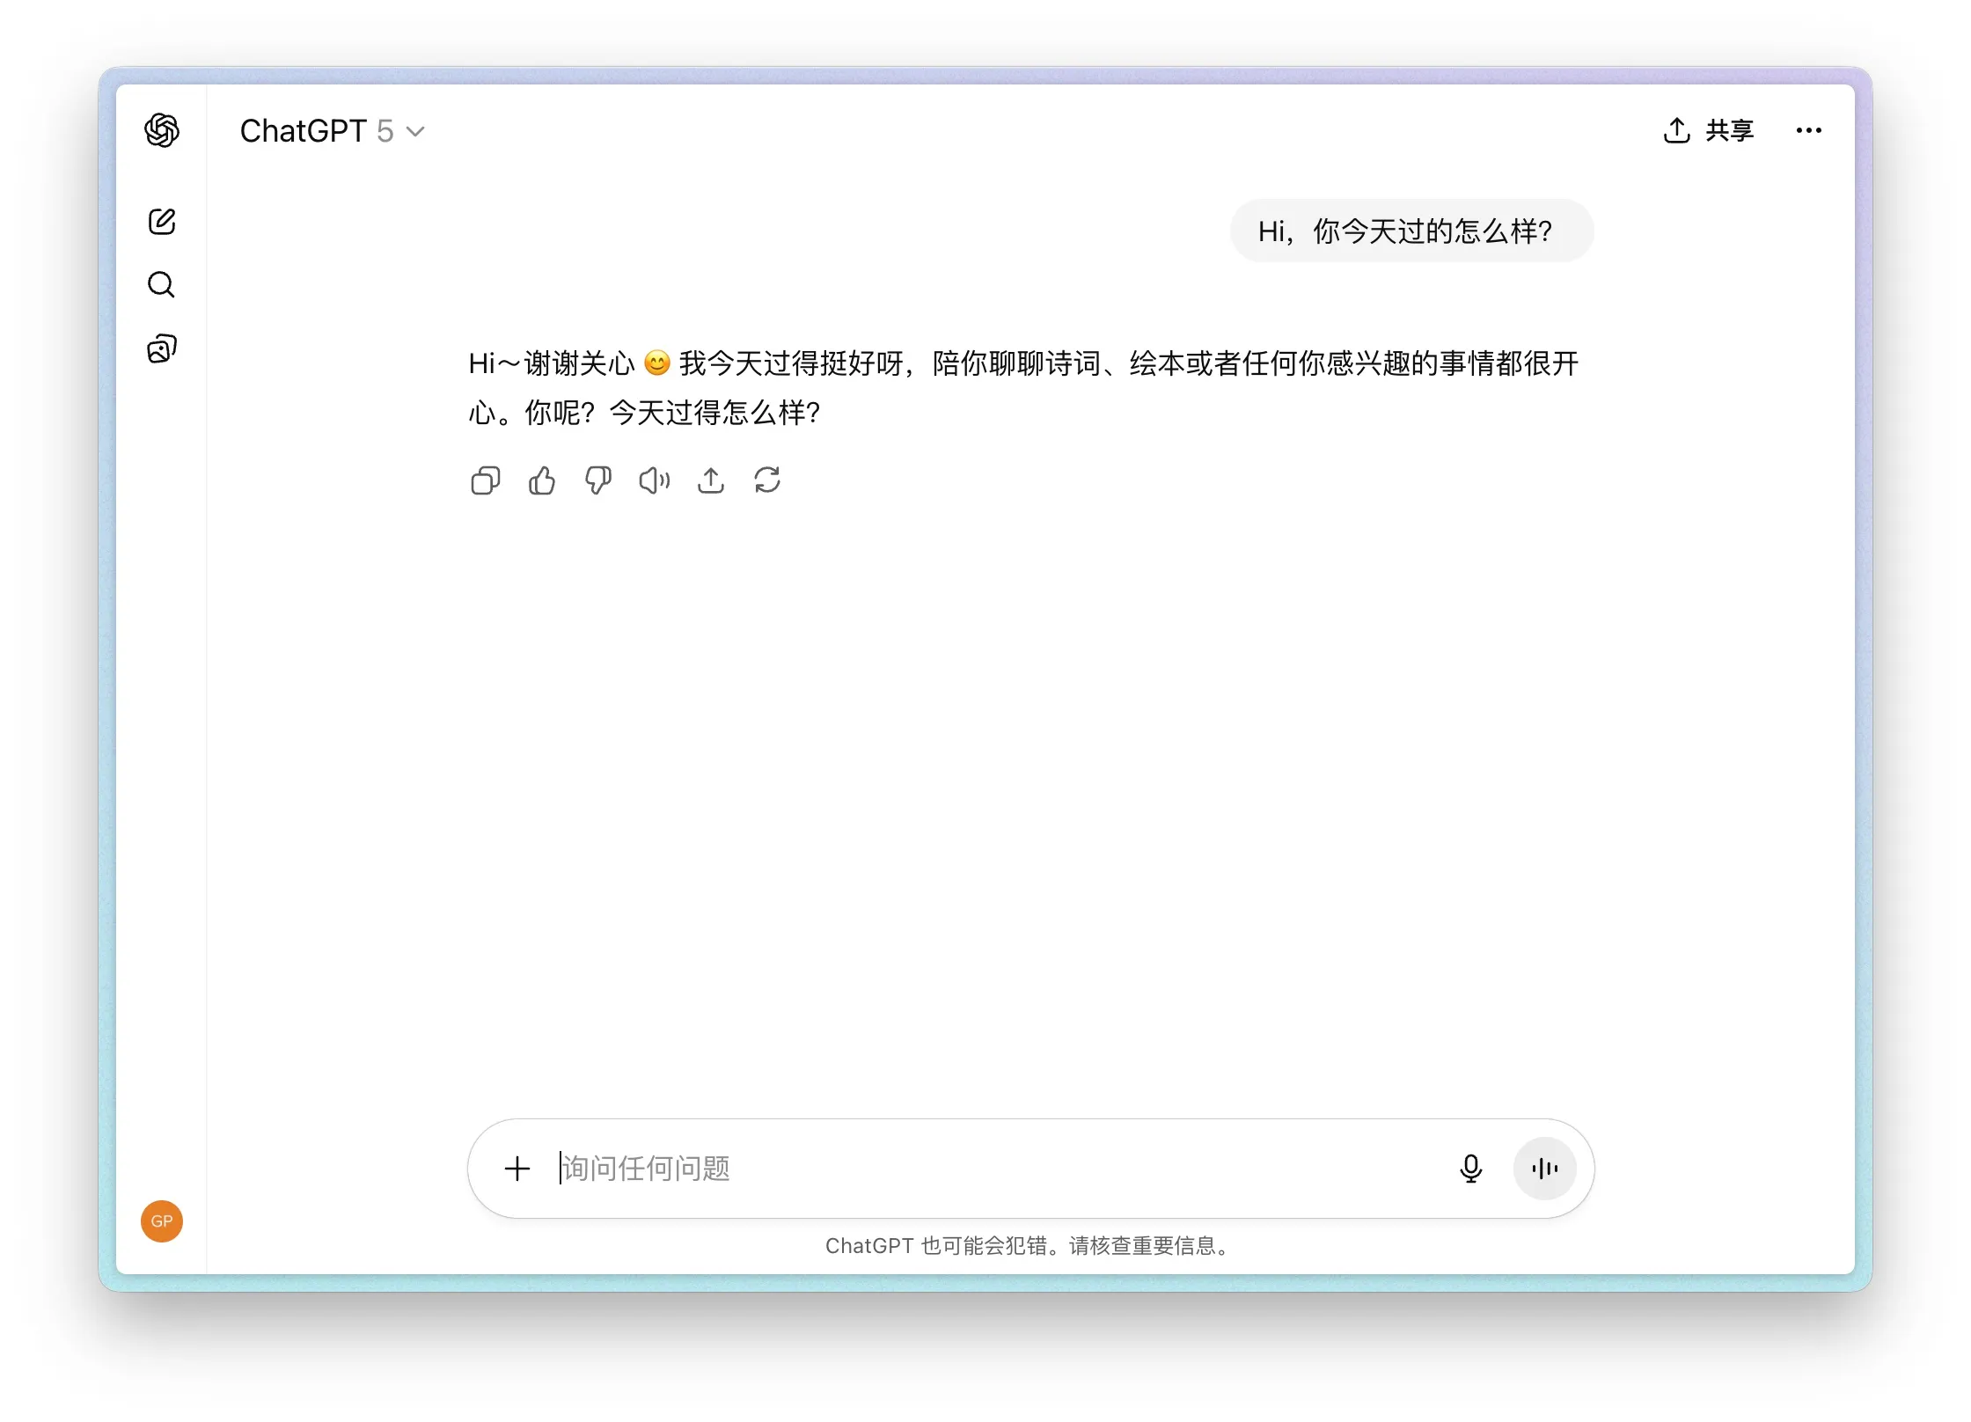Expand the ChatGPT 5 model selector
This screenshot has width=1971, height=1422.
333,131
